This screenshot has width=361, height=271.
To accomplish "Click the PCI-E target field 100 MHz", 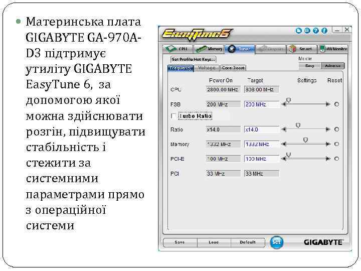I will coord(262,159).
